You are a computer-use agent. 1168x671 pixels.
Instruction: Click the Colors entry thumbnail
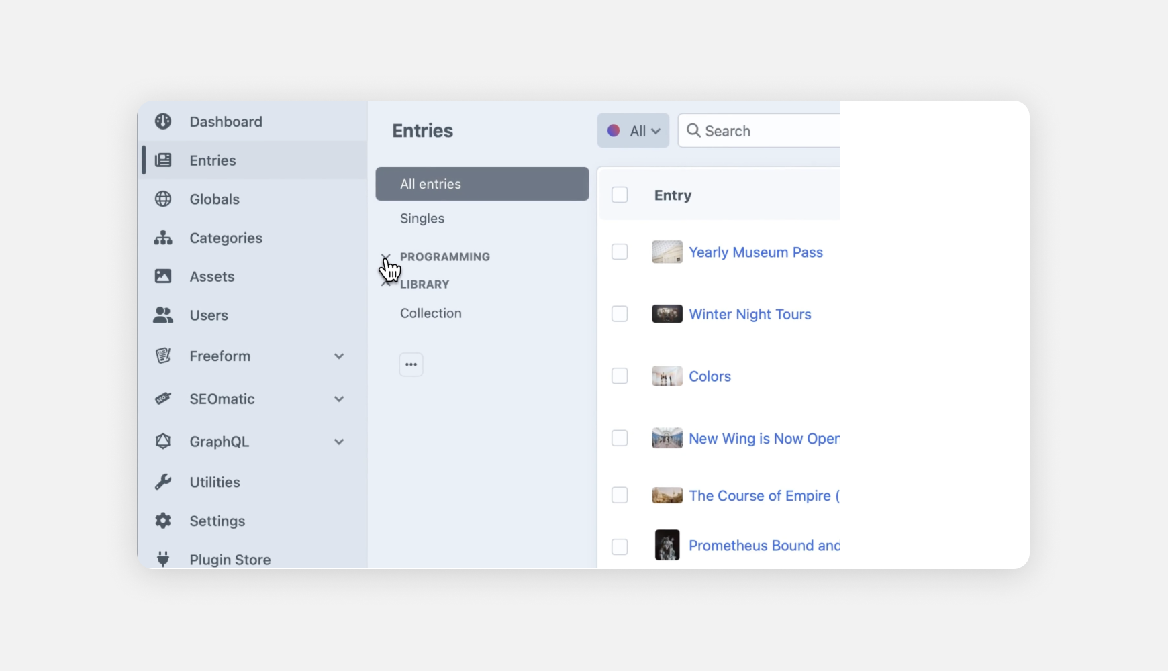click(667, 376)
